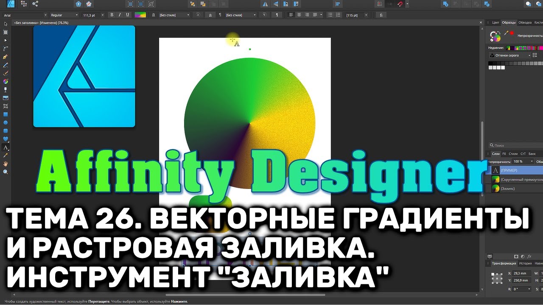
Task: Select the Node tool
Action: 6,40
